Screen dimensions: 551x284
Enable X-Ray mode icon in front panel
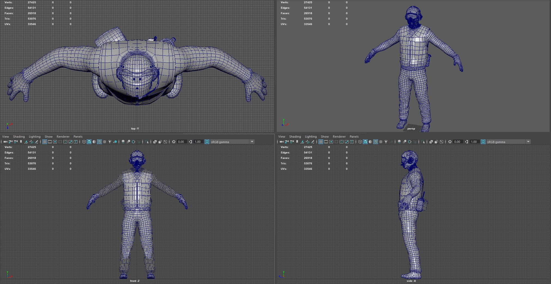[155, 142]
